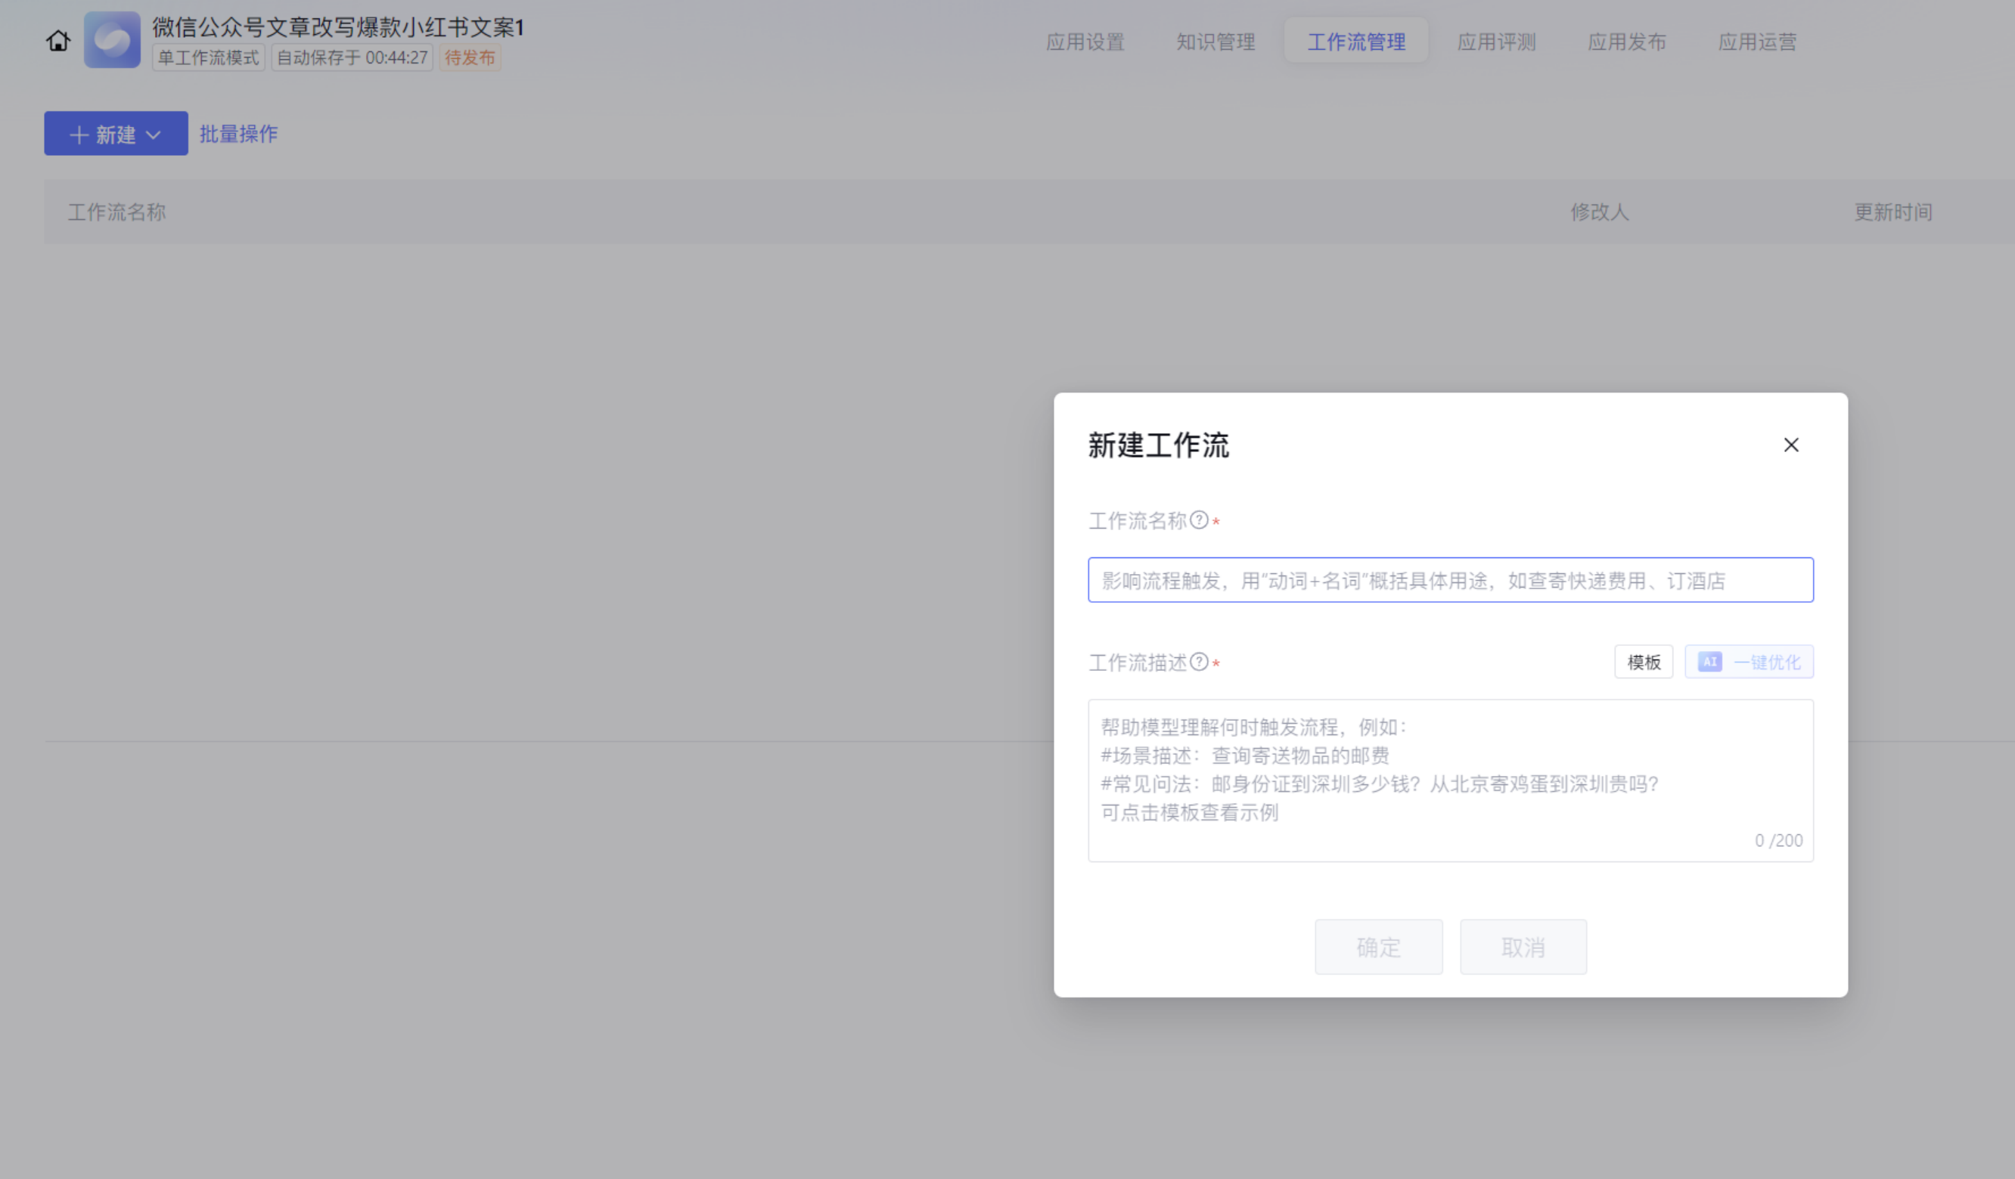
Task: Switch to 应用设置 tab
Action: click(1085, 42)
